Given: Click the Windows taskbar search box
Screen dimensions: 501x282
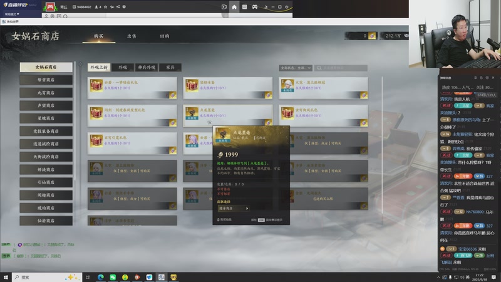Looking at the screenshot, I should (47, 277).
